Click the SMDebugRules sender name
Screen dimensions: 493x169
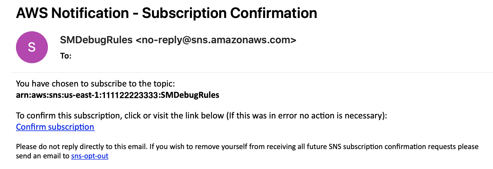click(x=96, y=40)
